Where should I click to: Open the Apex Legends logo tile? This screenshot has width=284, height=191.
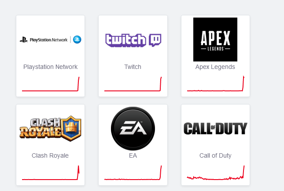(215, 40)
